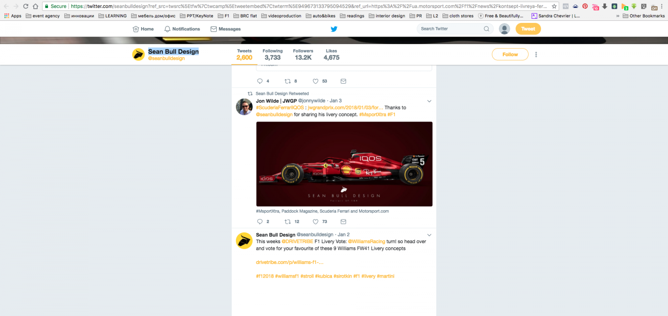Open Notifications in top navigation
668x316 pixels.
point(182,29)
